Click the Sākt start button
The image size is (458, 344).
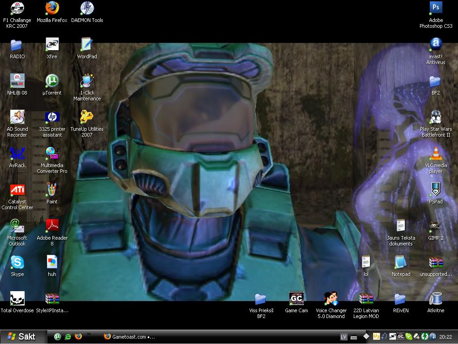click(x=23, y=337)
